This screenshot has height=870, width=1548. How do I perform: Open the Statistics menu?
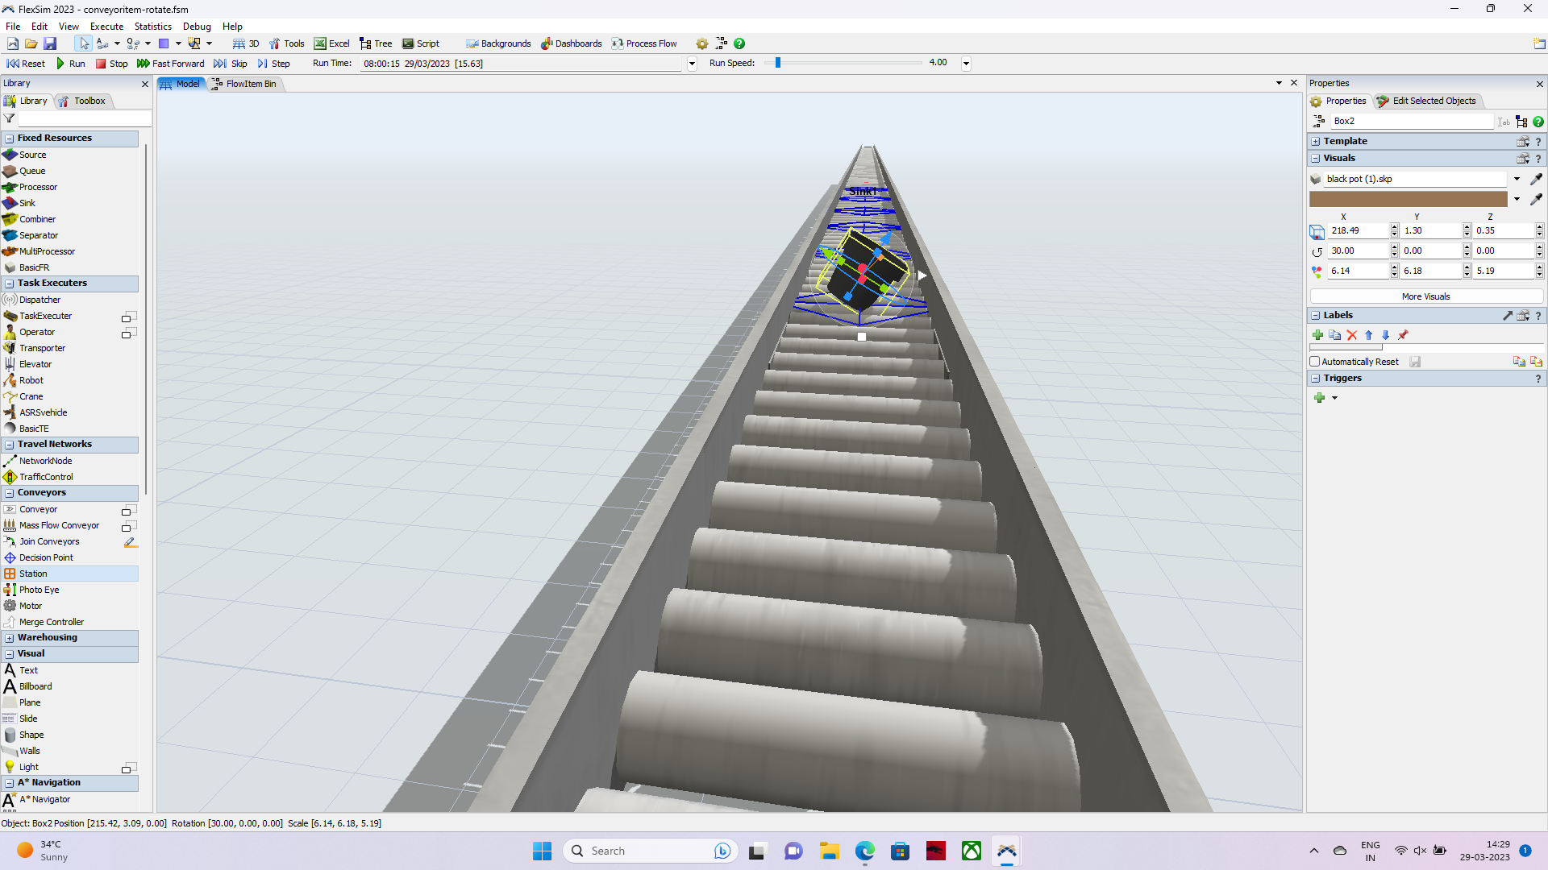click(x=152, y=27)
